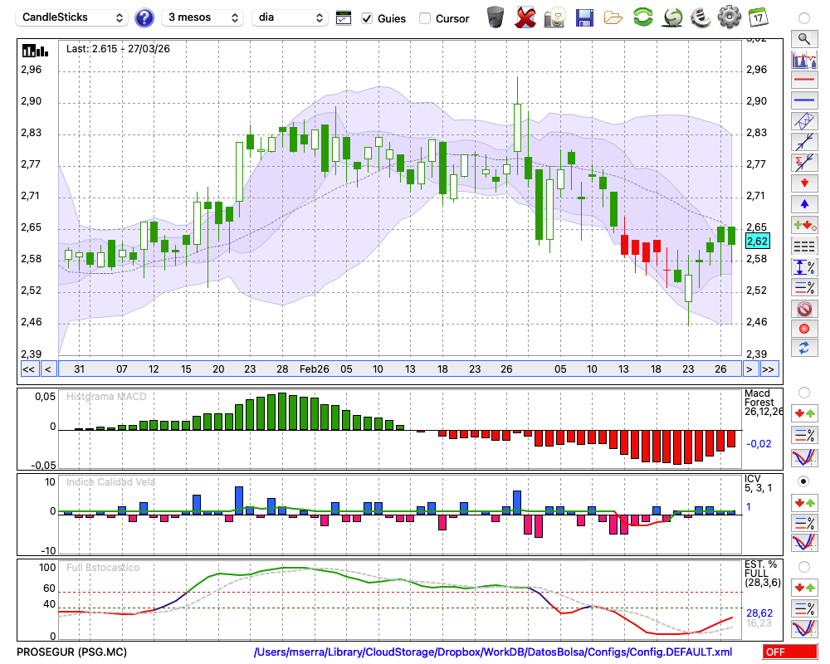This screenshot has height=664, width=830.
Task: Click the trash can icon in toolbar
Action: pyautogui.click(x=496, y=17)
